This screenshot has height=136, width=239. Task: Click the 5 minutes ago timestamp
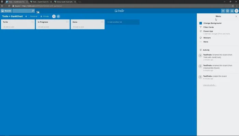coord(208,71)
